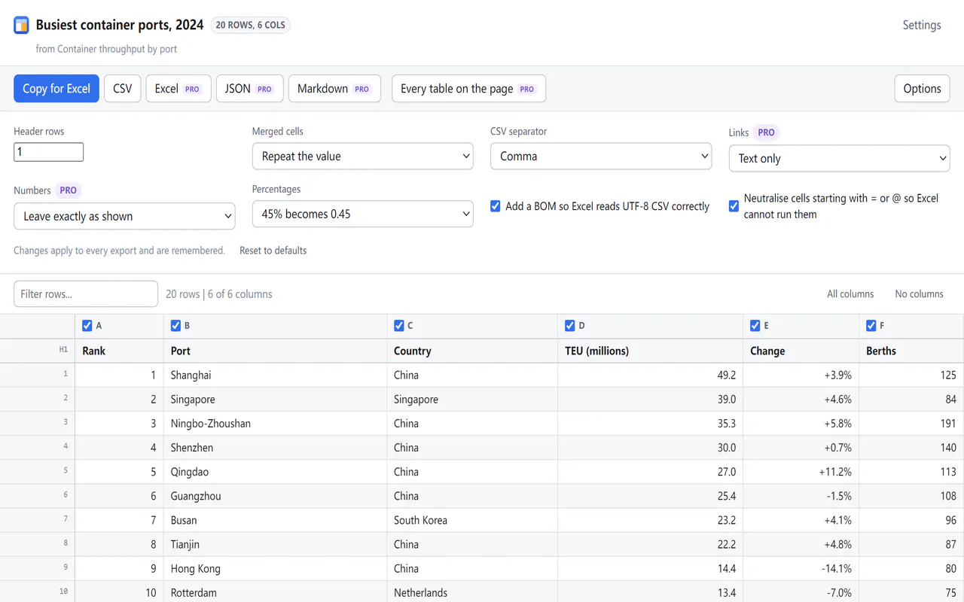This screenshot has width=964, height=602.
Task: Click the Berths header cell
Action: pyautogui.click(x=911, y=351)
